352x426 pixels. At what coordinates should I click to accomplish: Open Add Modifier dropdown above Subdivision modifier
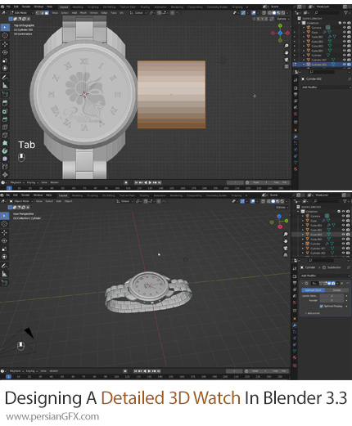click(325, 276)
